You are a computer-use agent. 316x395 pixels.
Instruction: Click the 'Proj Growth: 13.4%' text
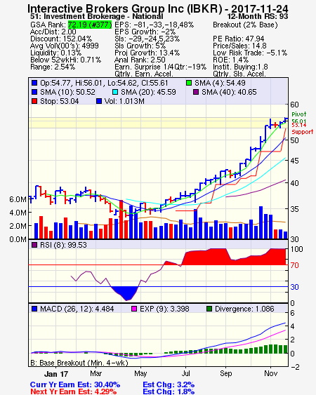click(x=147, y=53)
